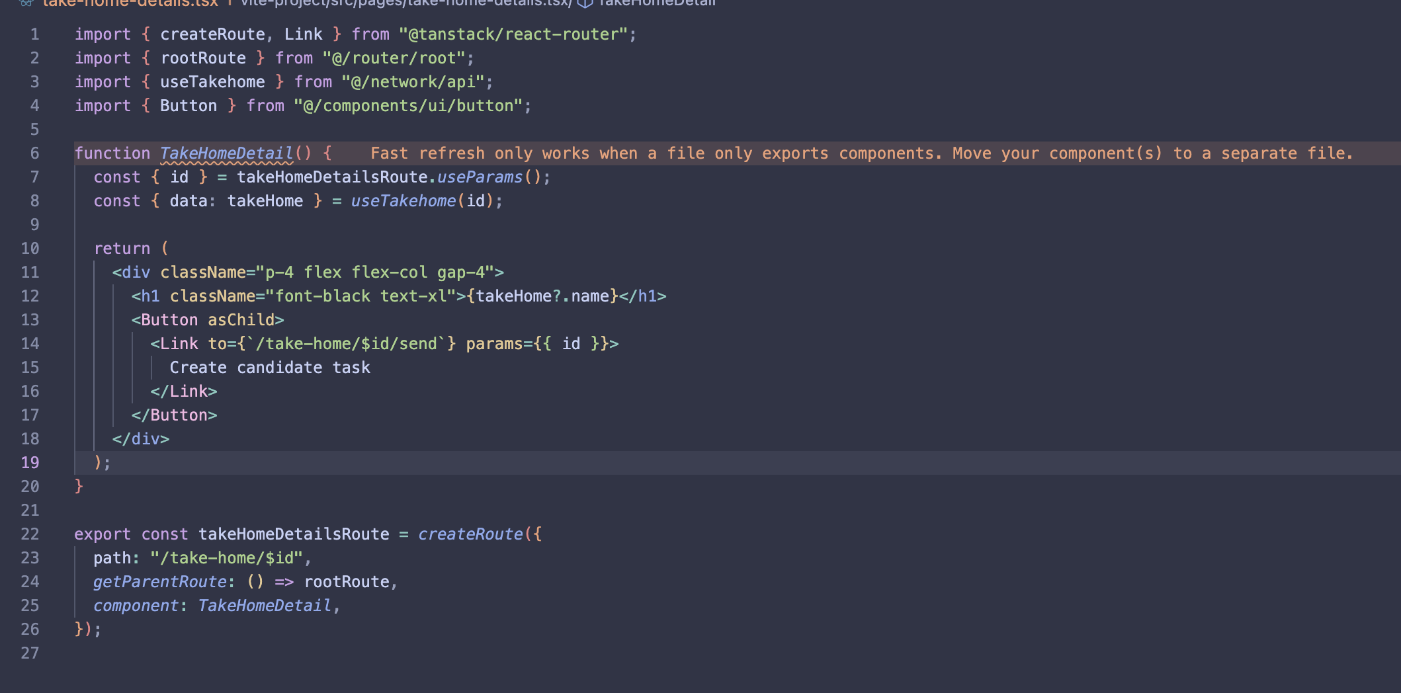Click line number 27 in the gutter

click(x=30, y=653)
